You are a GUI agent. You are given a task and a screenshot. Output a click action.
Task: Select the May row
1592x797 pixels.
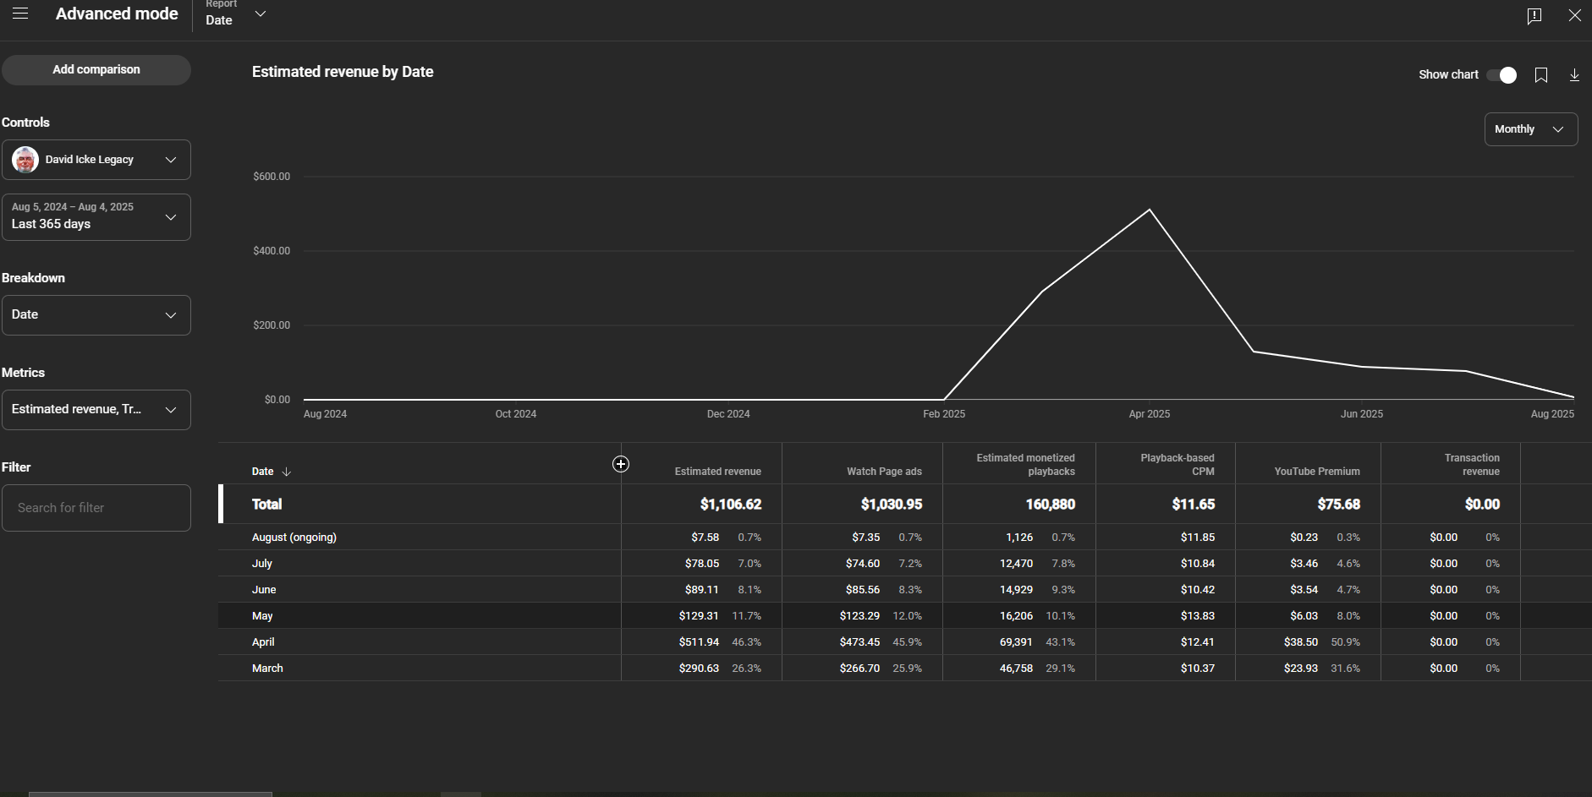[905, 616]
